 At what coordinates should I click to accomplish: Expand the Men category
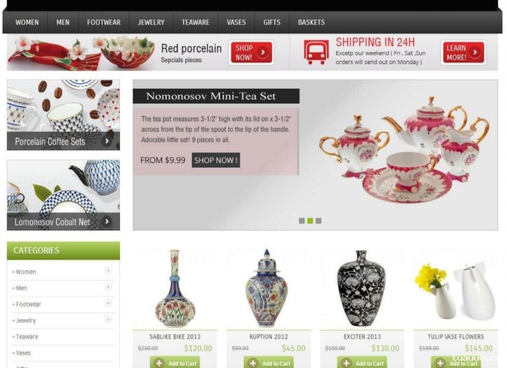[x=108, y=287]
